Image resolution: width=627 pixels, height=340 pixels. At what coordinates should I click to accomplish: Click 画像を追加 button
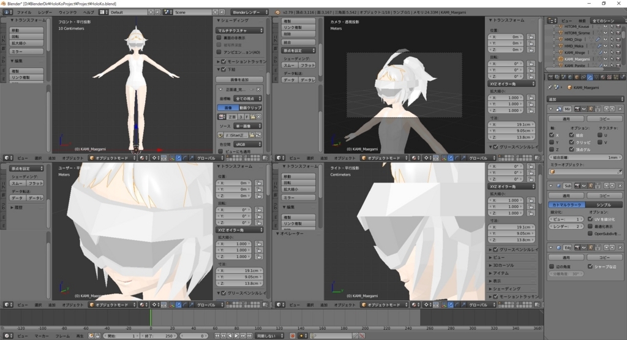(240, 80)
